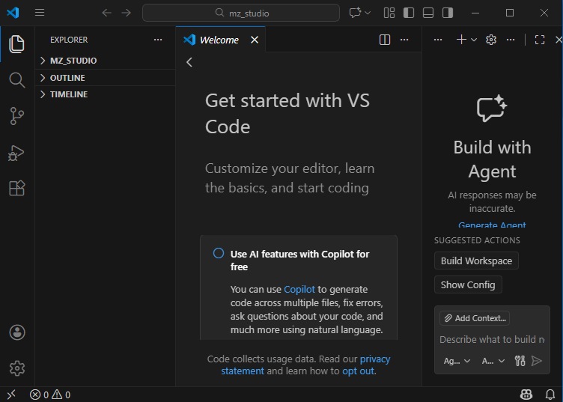Screen dimensions: 563x402
Task: Expand the new chat dropdown chevron
Action: pyautogui.click(x=474, y=40)
